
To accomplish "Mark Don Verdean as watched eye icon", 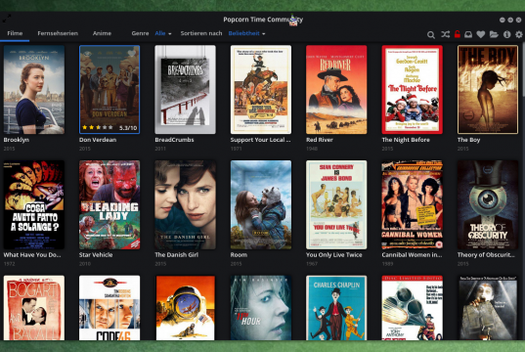I will [x=88, y=53].
